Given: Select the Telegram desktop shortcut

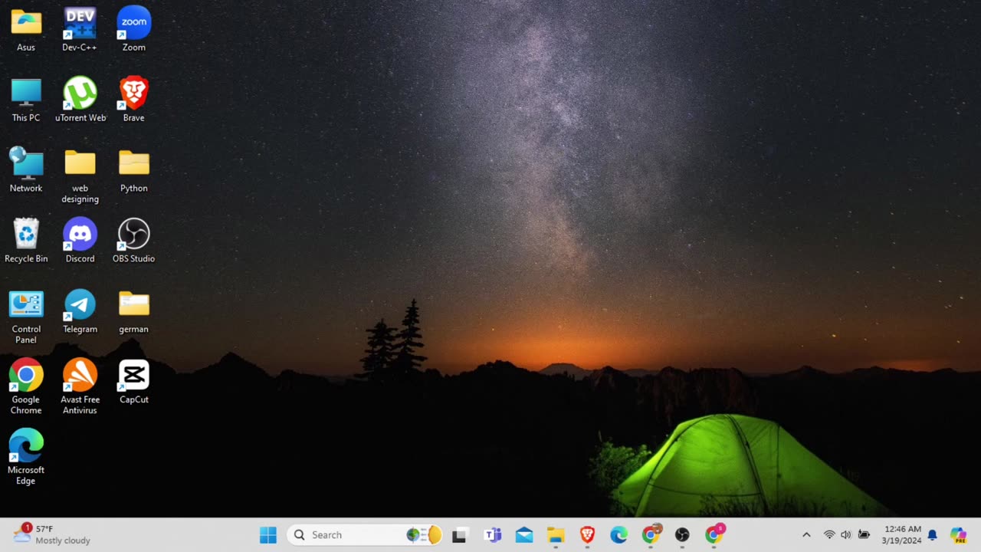Looking at the screenshot, I should [x=80, y=312].
